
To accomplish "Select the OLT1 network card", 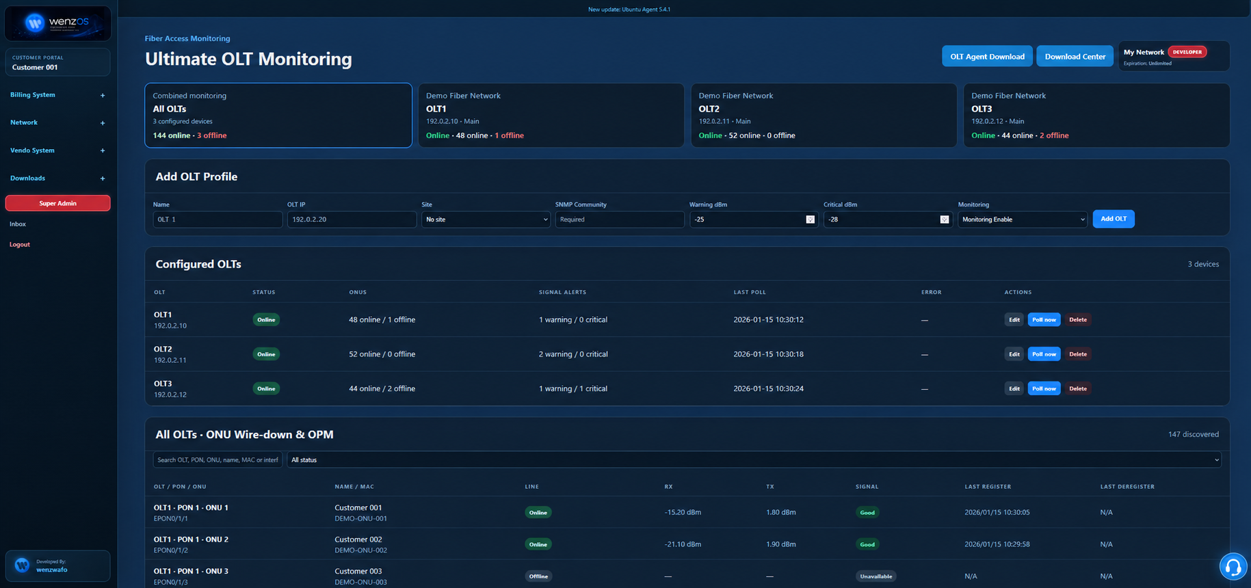I will [551, 116].
